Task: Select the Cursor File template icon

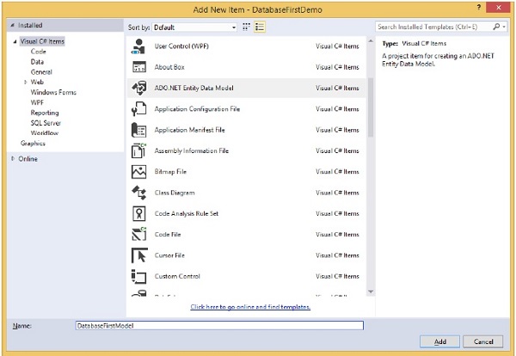Action: 138,255
